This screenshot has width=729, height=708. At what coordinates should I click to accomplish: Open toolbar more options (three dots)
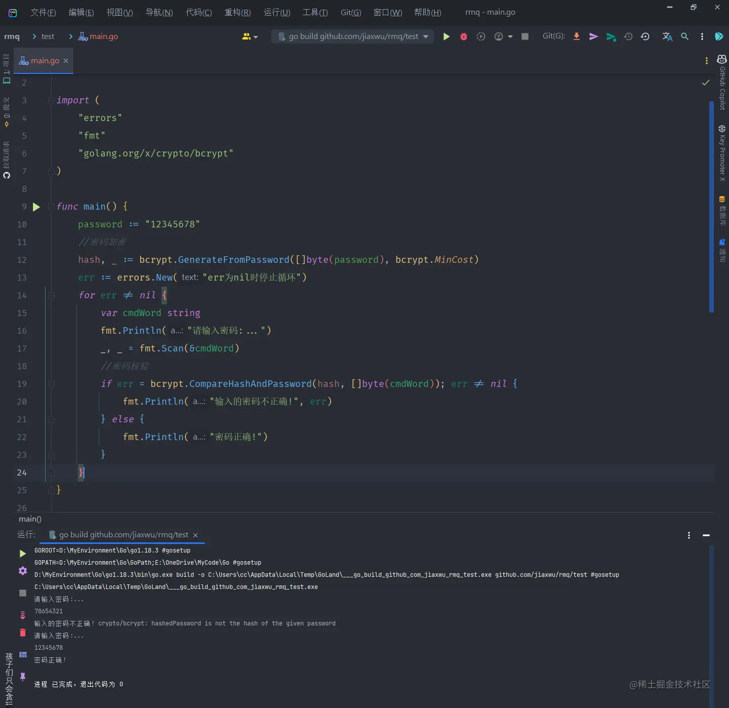click(x=702, y=36)
